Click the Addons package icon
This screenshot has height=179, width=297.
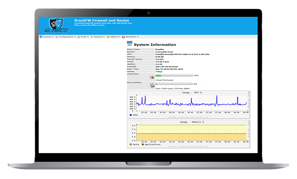click(x=108, y=37)
